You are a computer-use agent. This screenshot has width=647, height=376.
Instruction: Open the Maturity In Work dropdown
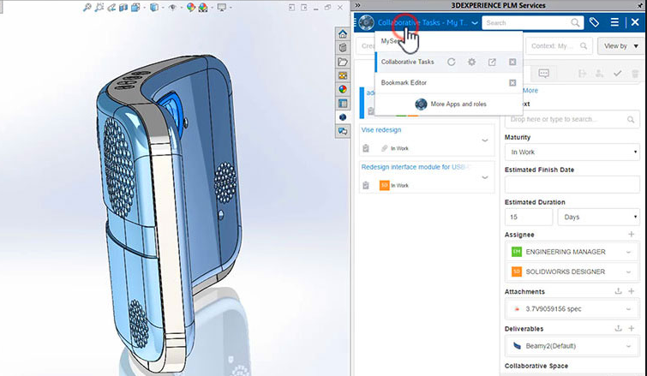click(x=572, y=152)
